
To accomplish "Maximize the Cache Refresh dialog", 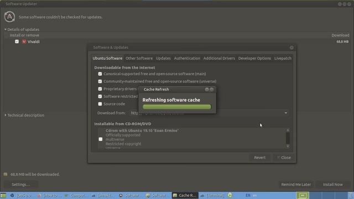I will (x=211, y=90).
